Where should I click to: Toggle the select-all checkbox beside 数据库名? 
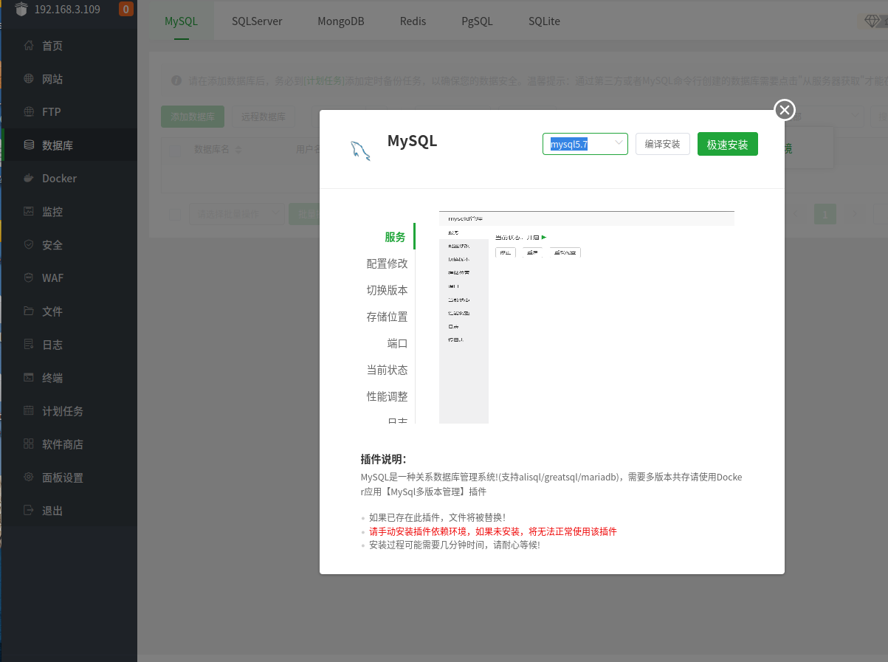pos(176,150)
